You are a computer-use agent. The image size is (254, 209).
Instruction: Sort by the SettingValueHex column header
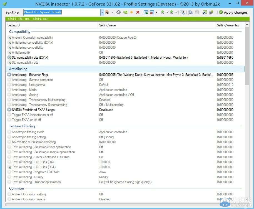coord(228,25)
